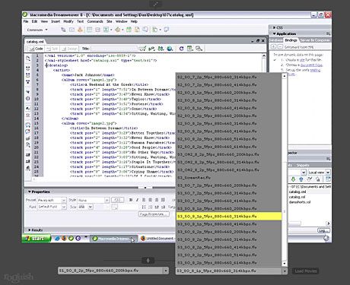Switch to Design view

tap(70, 49)
